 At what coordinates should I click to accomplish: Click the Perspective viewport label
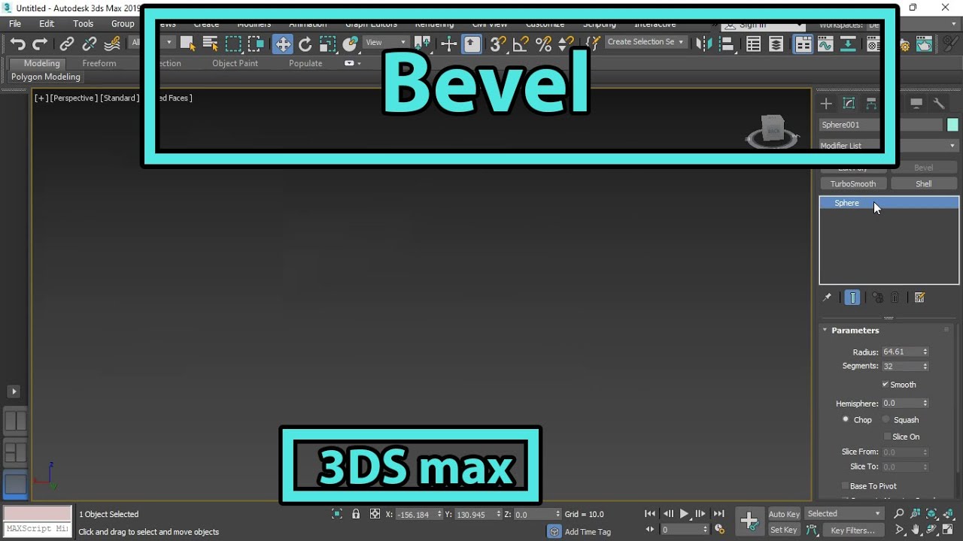(73, 98)
